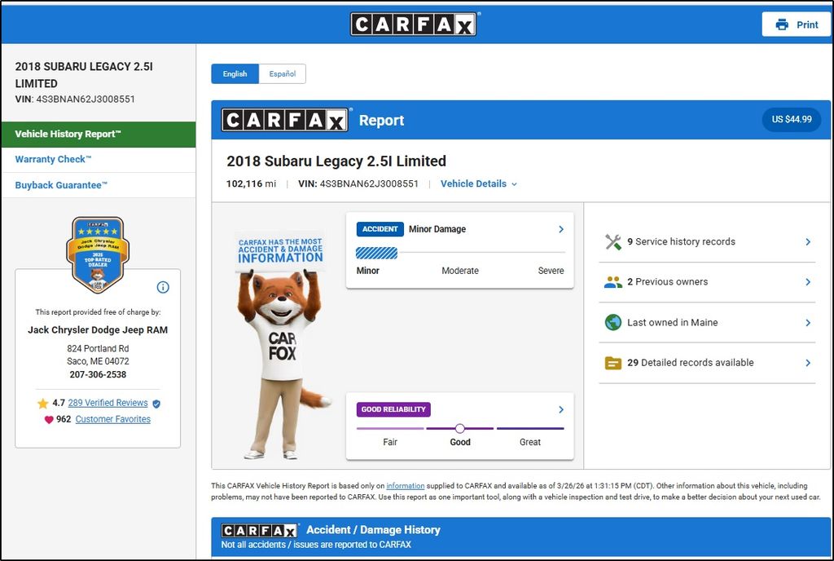Image resolution: width=834 pixels, height=561 pixels.
Task: Click the CARFAX logo in top header
Action: point(414,24)
